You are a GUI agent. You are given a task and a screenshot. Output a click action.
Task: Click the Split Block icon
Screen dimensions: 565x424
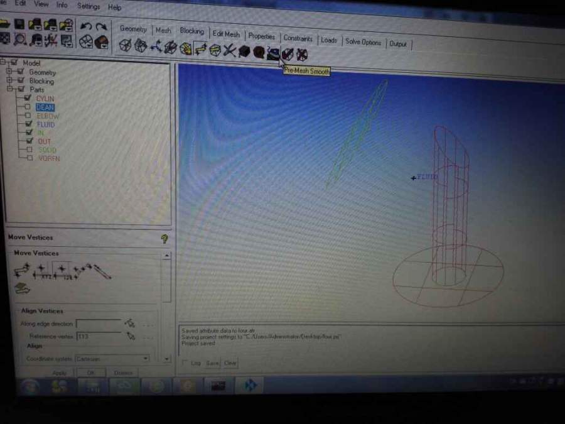[141, 46]
